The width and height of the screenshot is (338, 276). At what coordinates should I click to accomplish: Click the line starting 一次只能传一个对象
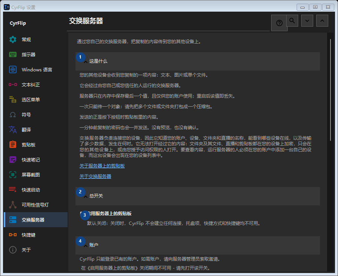(146, 107)
